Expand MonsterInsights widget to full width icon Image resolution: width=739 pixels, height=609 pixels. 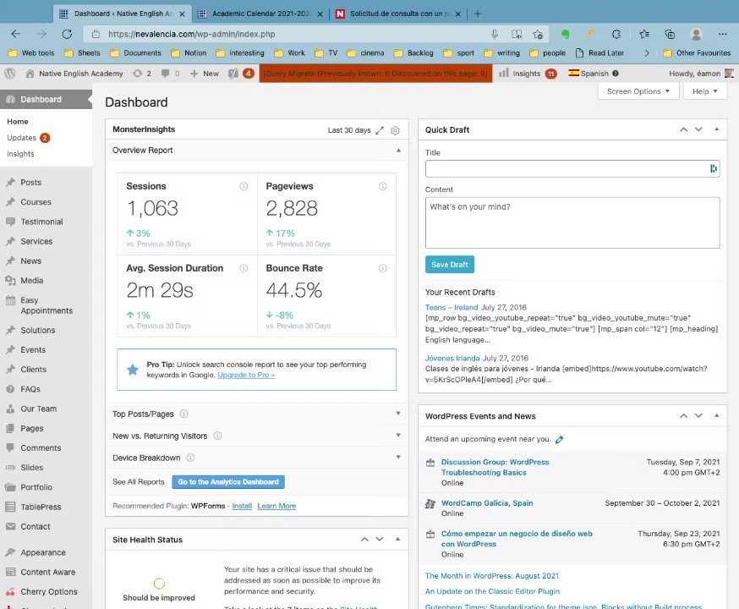click(x=380, y=130)
